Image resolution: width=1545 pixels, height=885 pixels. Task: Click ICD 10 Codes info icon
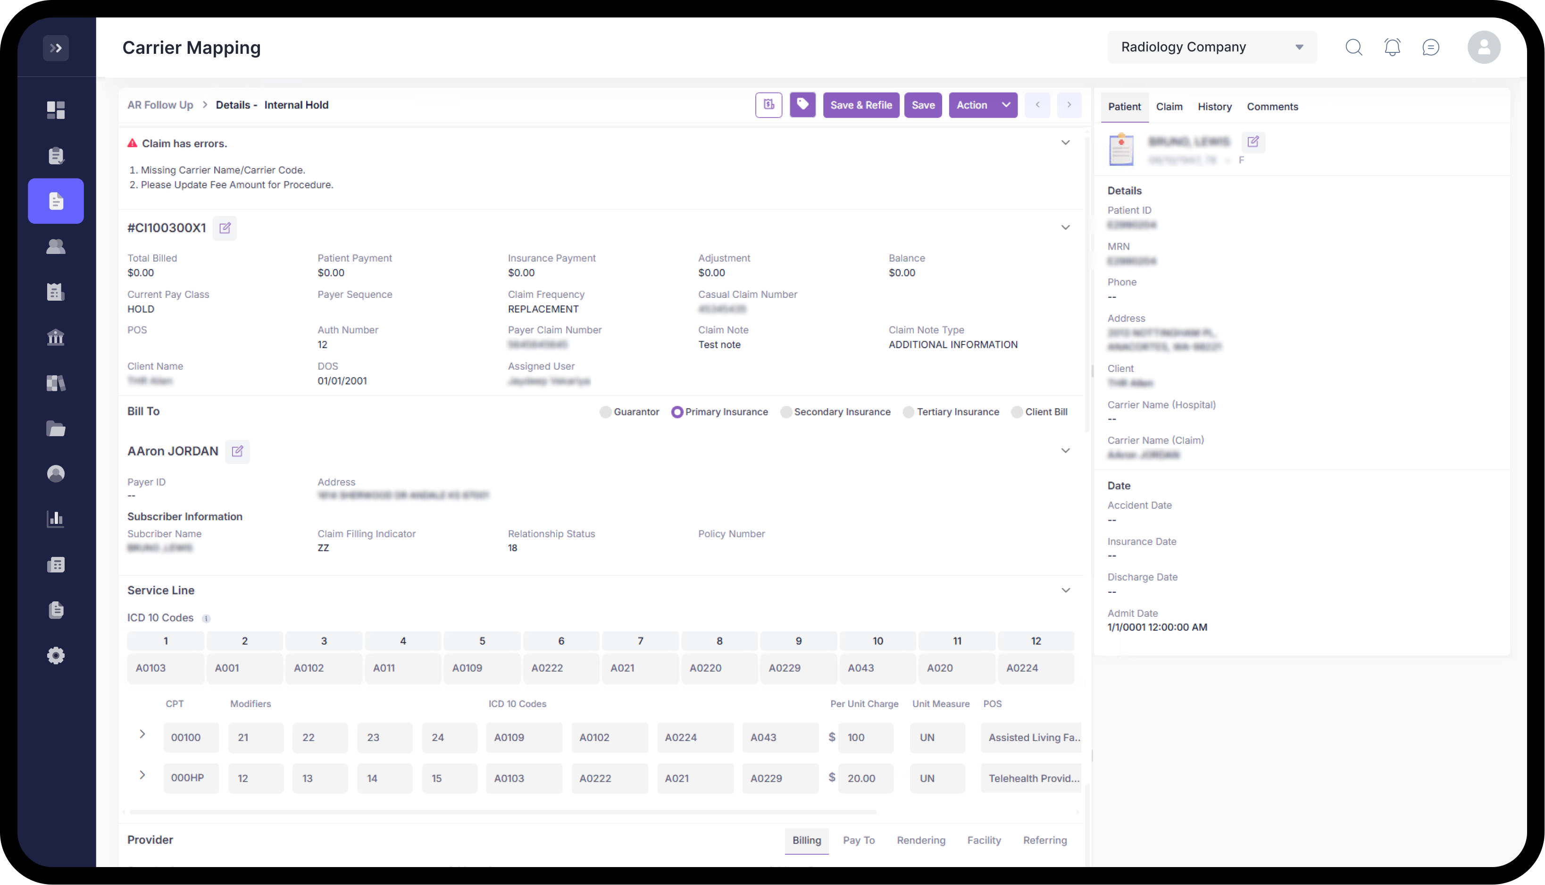click(x=207, y=618)
